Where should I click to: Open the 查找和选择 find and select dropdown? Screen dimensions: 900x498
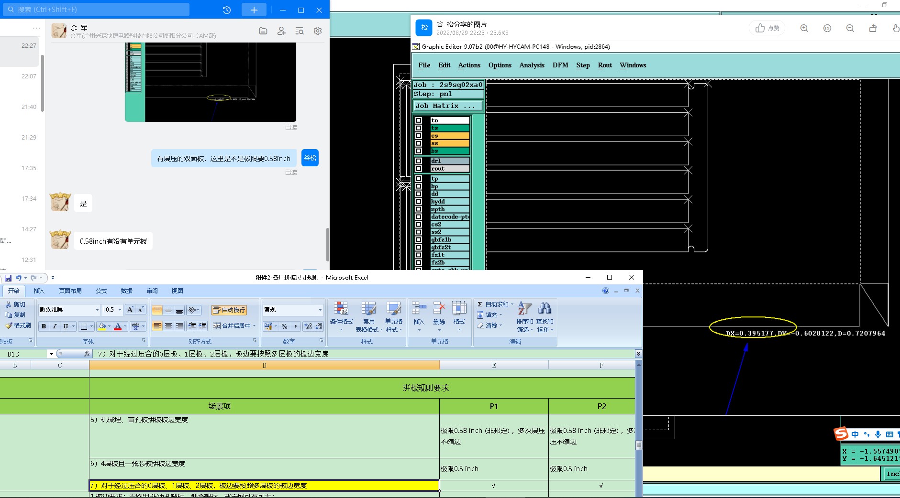pos(544,316)
